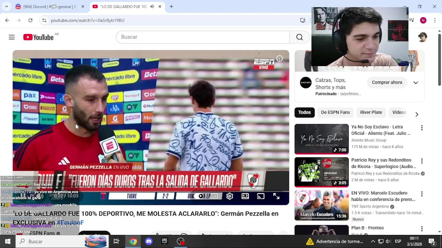Viewport: 442px width, 248px height.
Task: Open options for Ya No Soy Esclavo
Action: 422,128
